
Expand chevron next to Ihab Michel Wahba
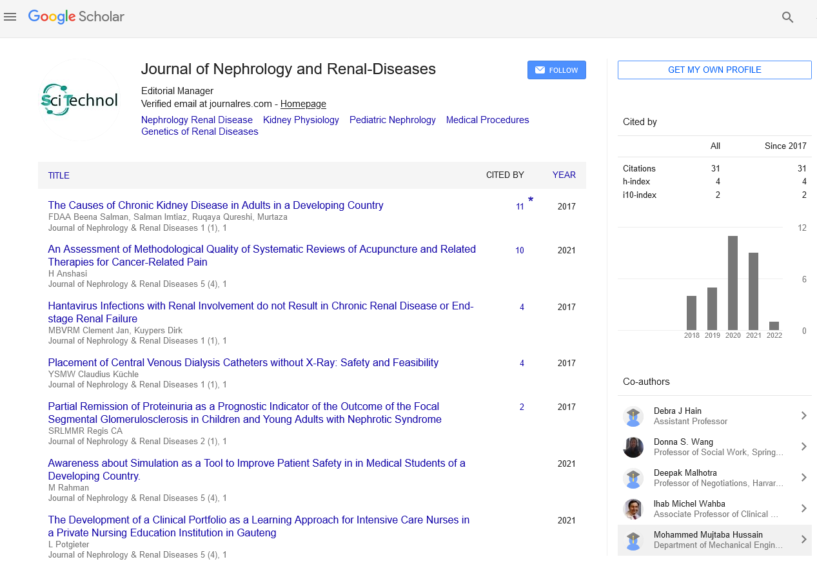[803, 509]
